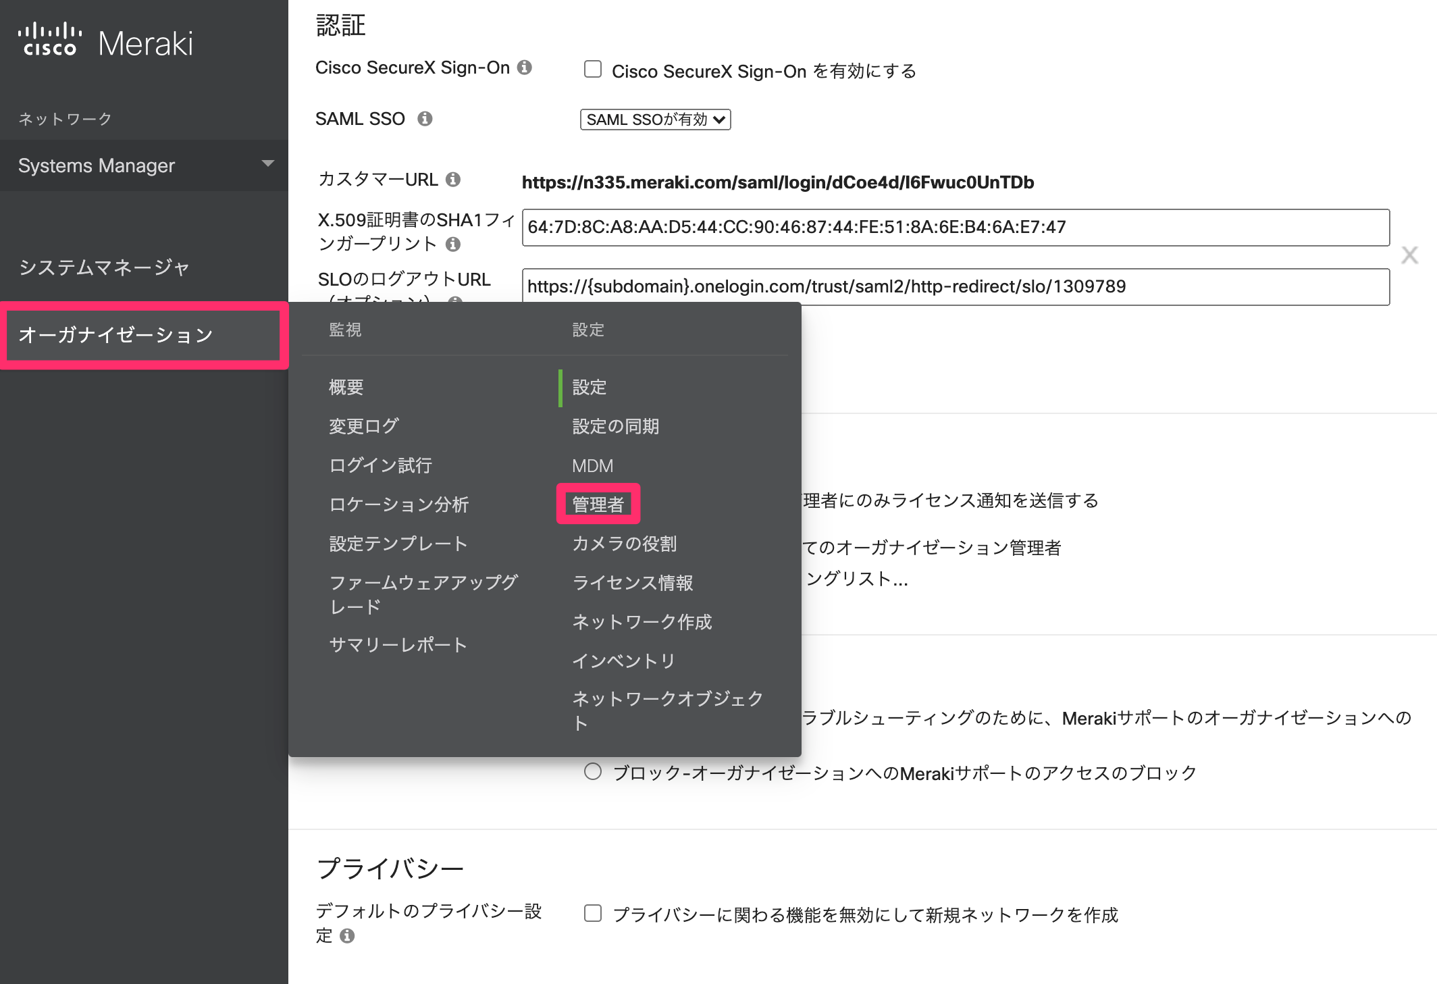The width and height of the screenshot is (1437, 984).
Task: Click the X.509 SHA1 fingerprint input field
Action: point(956,228)
